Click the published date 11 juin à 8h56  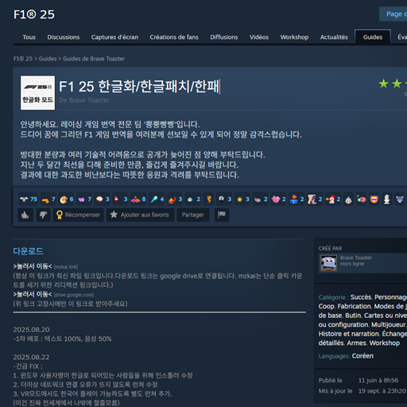pos(378,380)
